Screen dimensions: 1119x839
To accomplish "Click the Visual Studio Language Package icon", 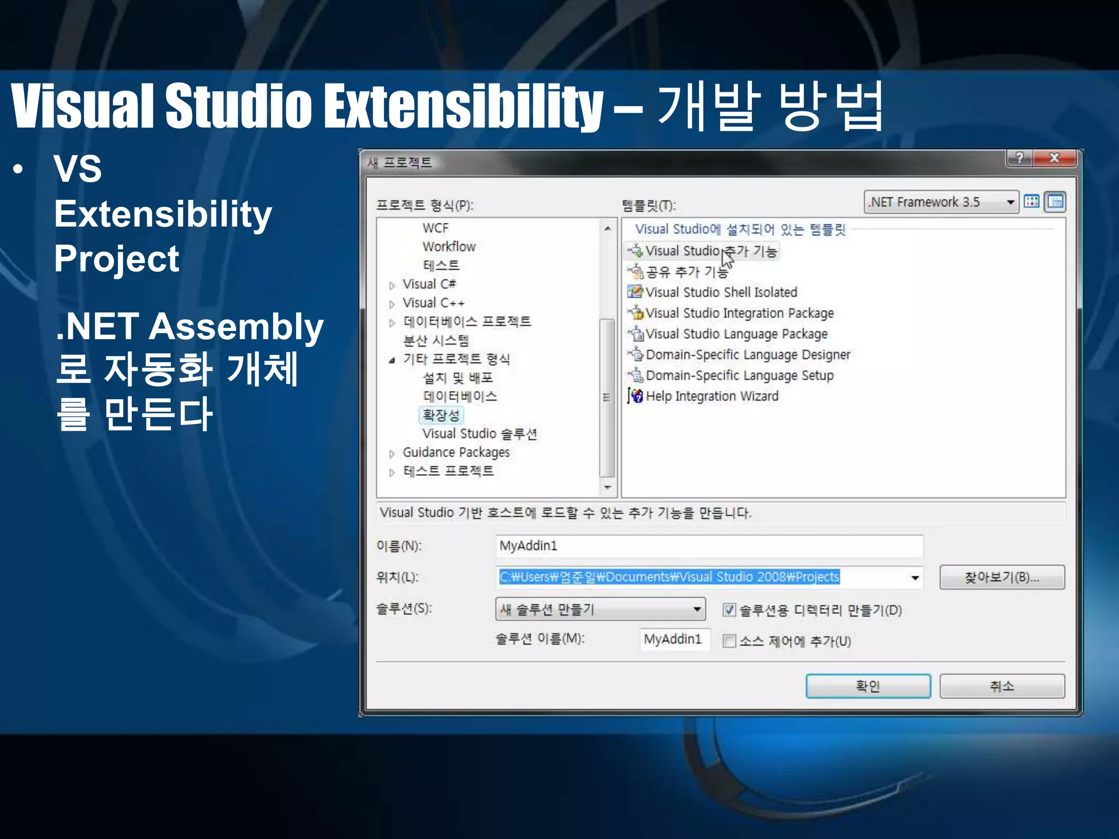I will pyautogui.click(x=635, y=334).
